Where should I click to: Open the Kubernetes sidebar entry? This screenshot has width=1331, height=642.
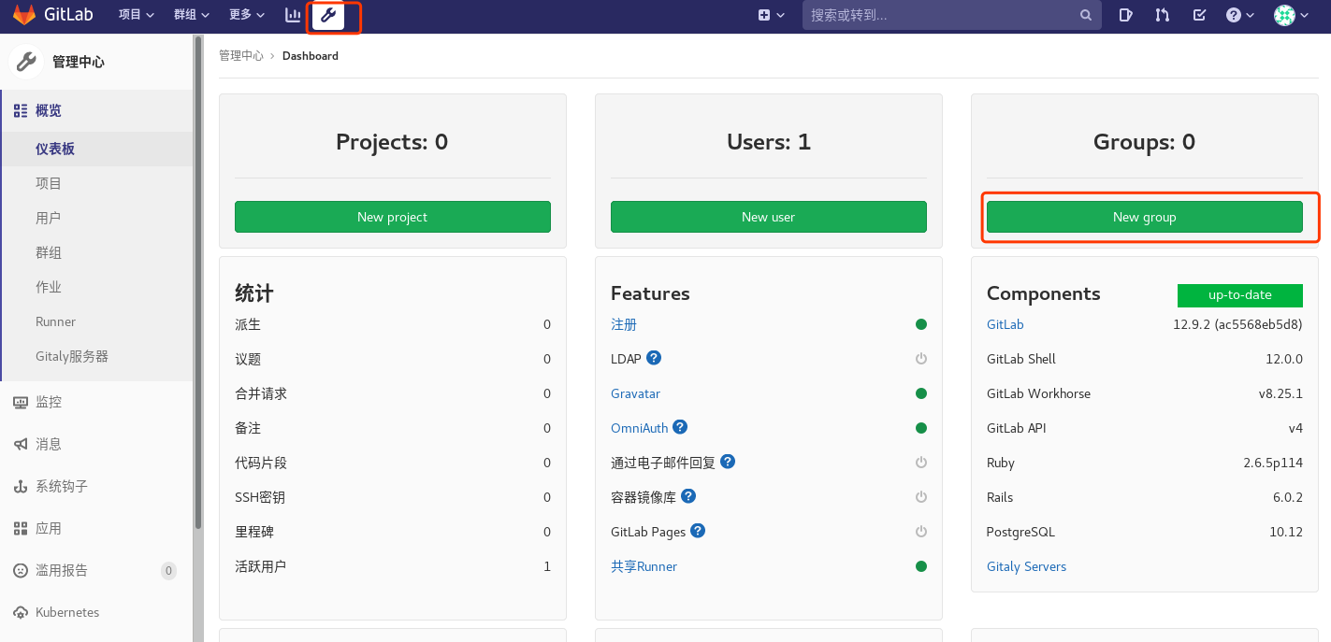pyautogui.click(x=65, y=612)
